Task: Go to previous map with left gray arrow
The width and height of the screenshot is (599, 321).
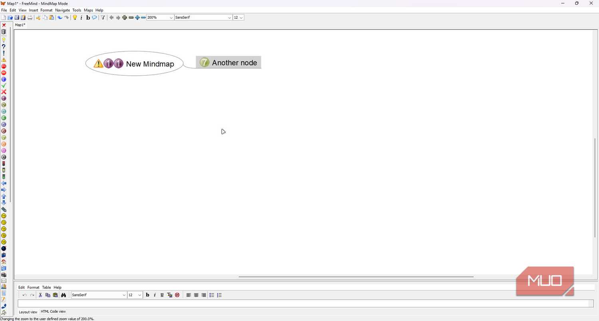Action: click(x=111, y=18)
